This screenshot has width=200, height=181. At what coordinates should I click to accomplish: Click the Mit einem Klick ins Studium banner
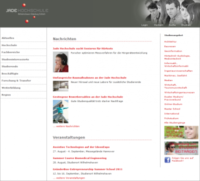[x=181, y=132]
